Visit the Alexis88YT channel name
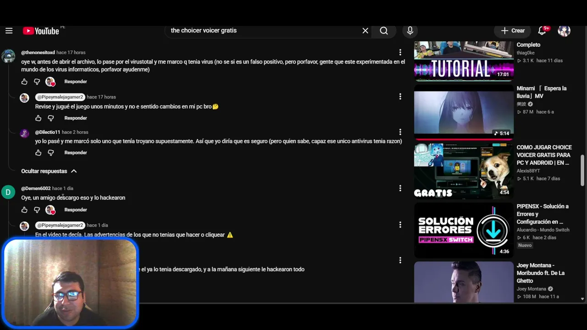This screenshot has height=330, width=587. pyautogui.click(x=528, y=171)
